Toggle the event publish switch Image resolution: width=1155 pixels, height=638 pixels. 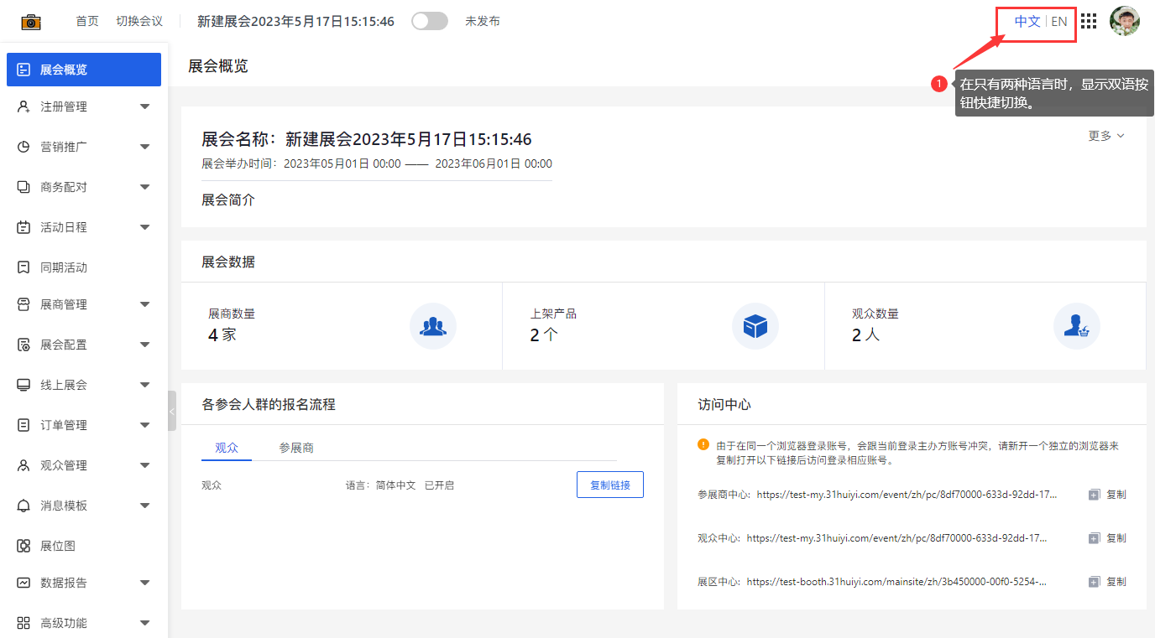point(430,22)
